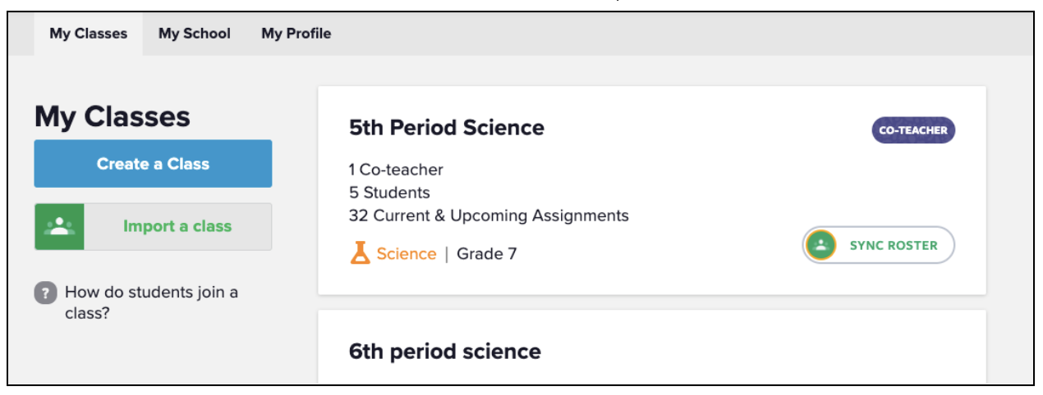1043x395 pixels.
Task: Open the 5th Period Science class title
Action: (x=446, y=128)
